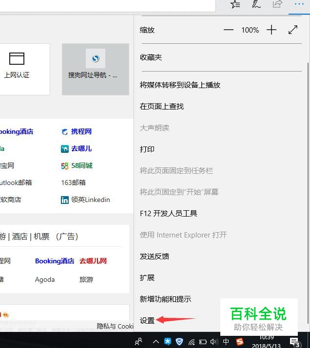
Task: Click the volume speaker tray icon
Action: 214,342
